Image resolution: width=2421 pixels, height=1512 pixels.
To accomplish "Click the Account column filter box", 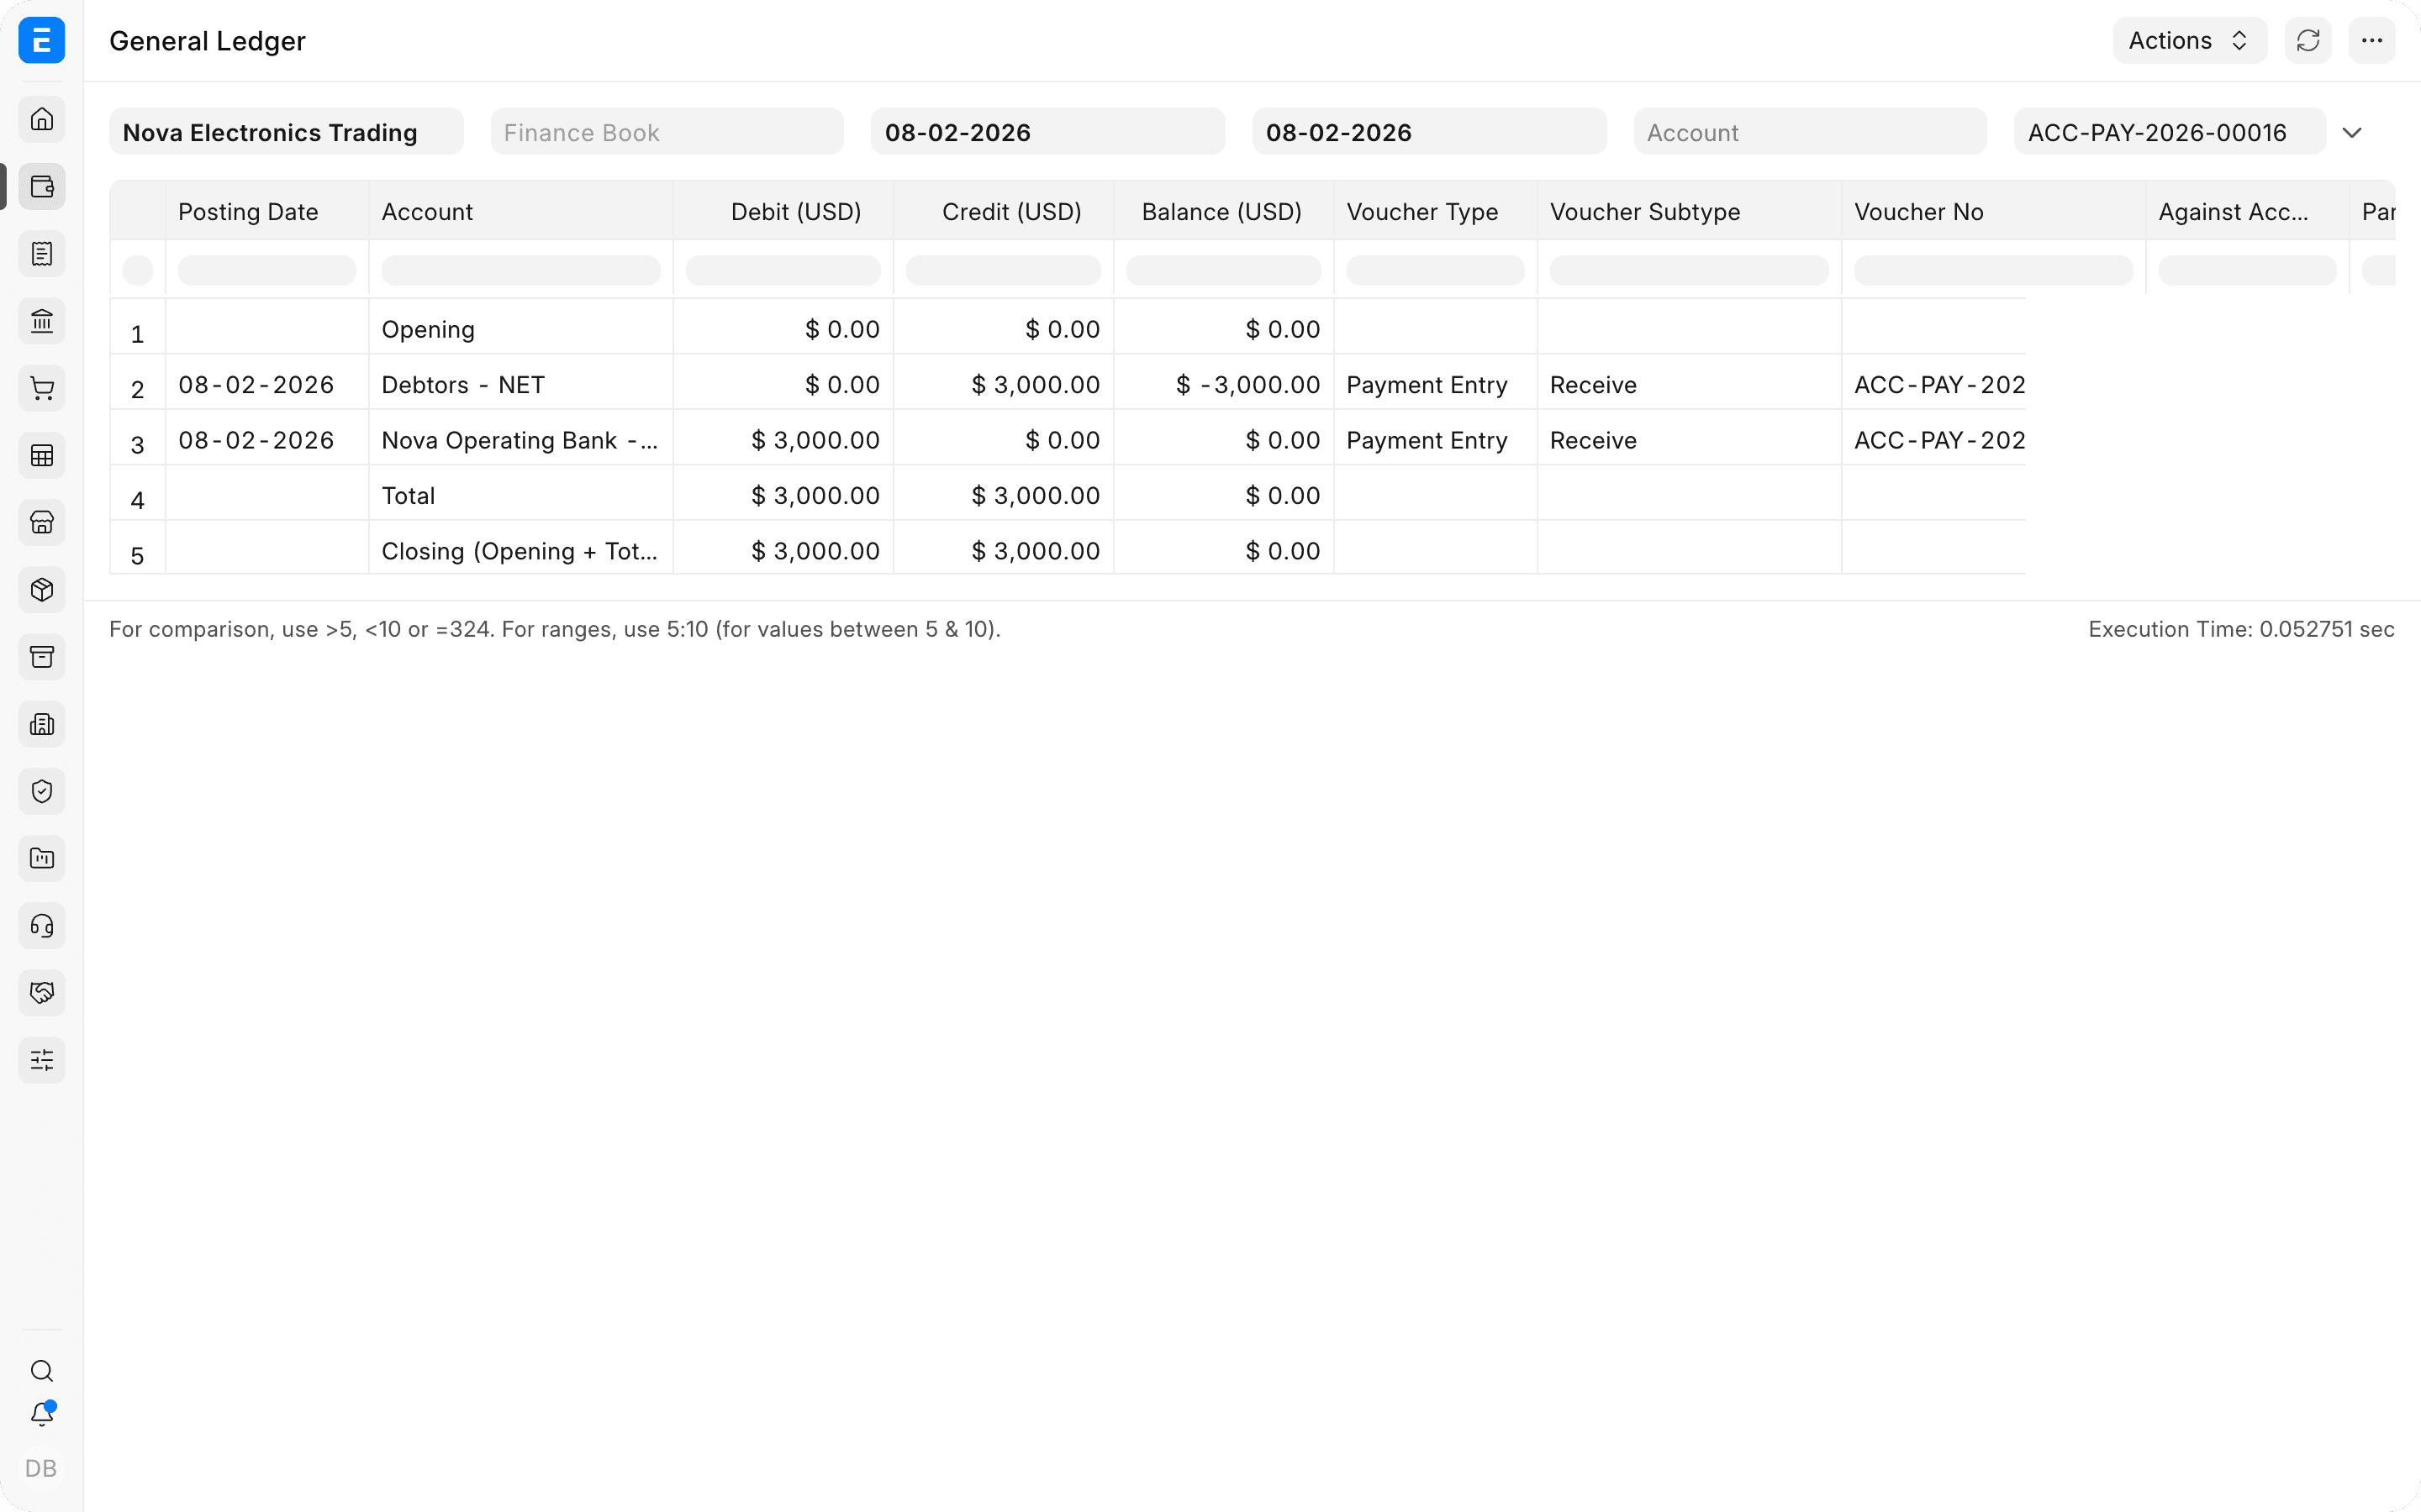I will tap(520, 270).
